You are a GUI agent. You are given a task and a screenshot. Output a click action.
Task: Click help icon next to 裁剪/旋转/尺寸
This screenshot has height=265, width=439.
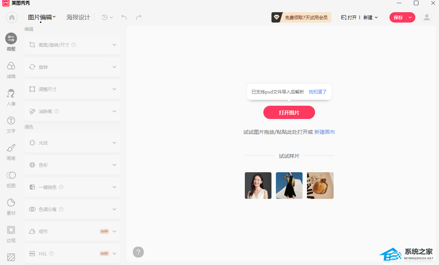[x=74, y=45]
